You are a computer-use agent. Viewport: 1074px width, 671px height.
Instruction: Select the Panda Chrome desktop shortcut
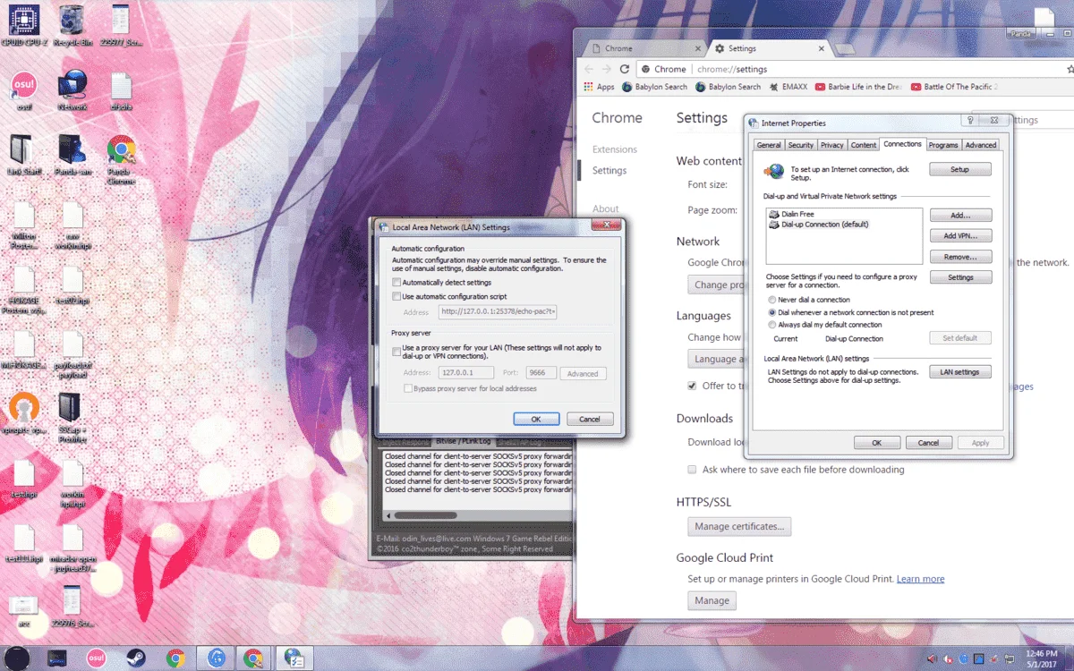[122, 159]
